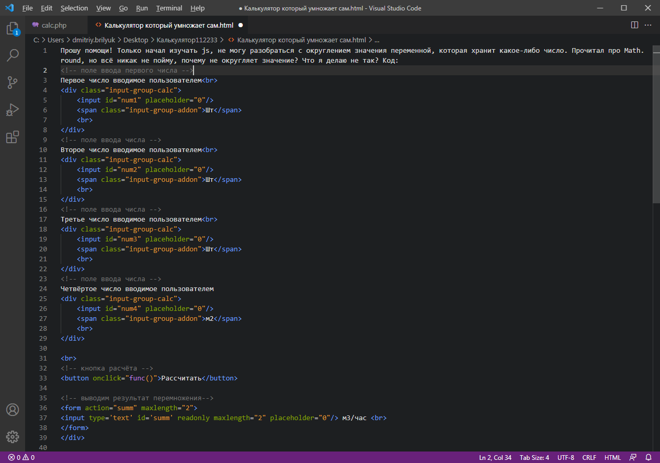Open the Explorer view in activity bar

pyautogui.click(x=13, y=28)
